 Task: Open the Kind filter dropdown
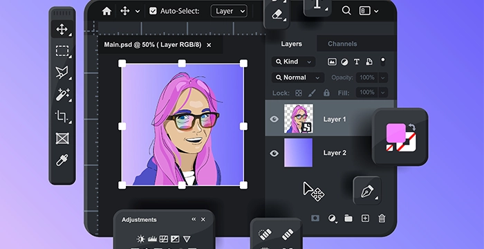click(x=294, y=62)
